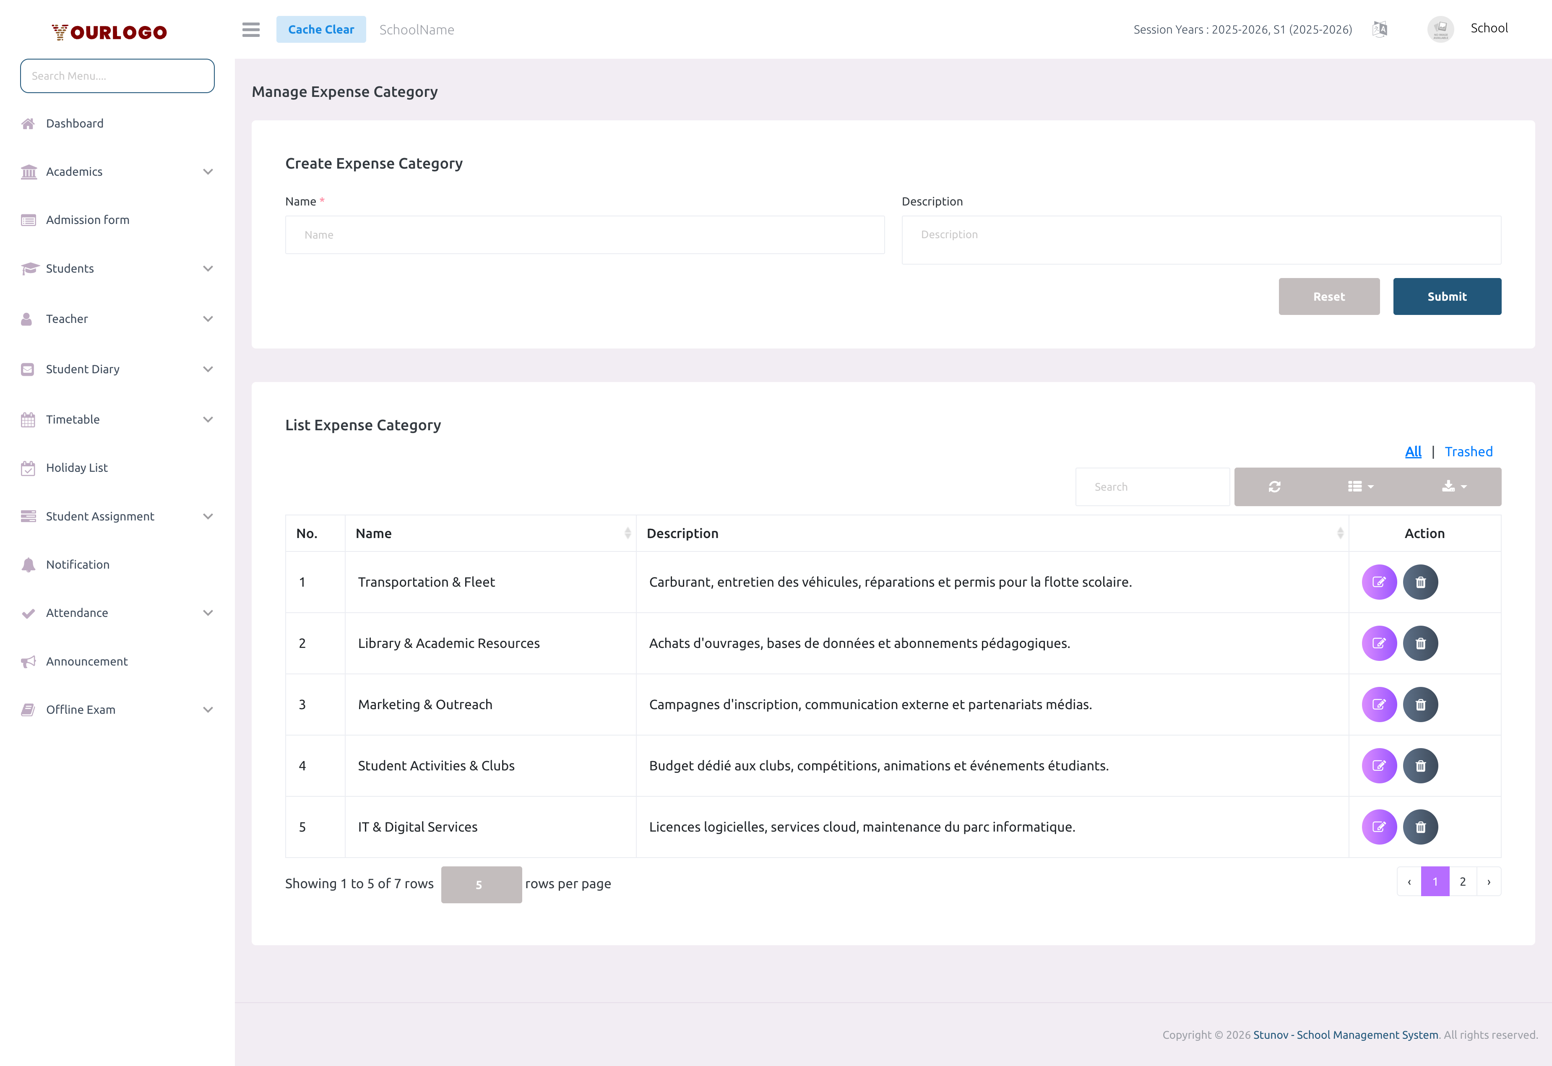The height and width of the screenshot is (1066, 1552).
Task: Edit the Transportation & Fleet category
Action: click(1379, 582)
